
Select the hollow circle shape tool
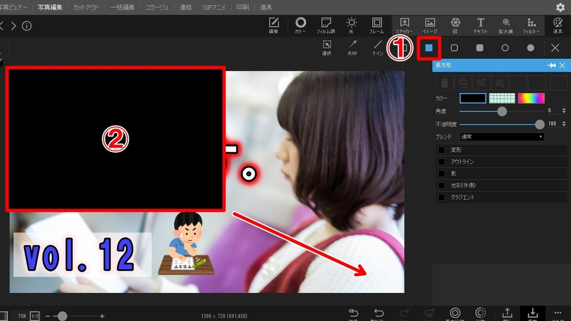tap(505, 48)
